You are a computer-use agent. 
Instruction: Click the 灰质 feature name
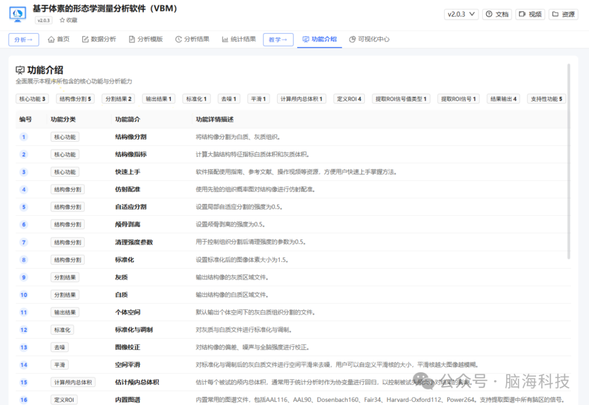(121, 277)
